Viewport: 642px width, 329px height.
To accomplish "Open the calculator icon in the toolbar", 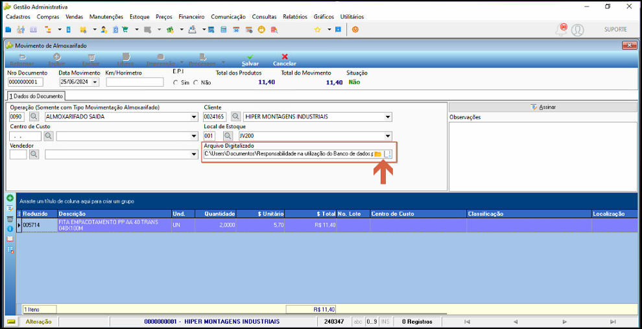I will (224, 29).
